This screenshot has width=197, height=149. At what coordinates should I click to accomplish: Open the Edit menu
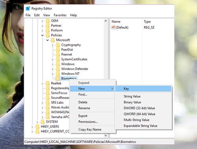click(37, 15)
